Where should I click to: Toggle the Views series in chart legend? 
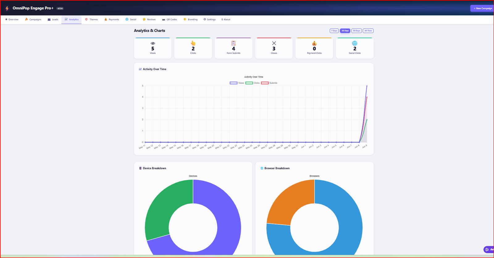tap(237, 83)
